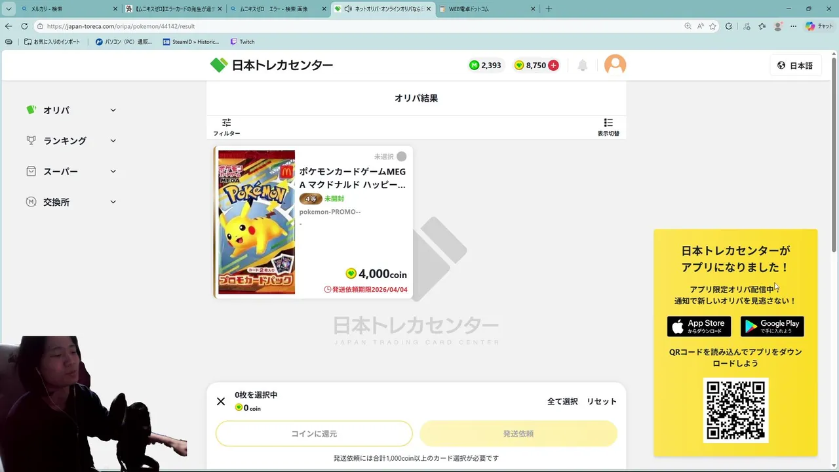Open the notifications bell icon
The width and height of the screenshot is (839, 472).
pos(582,66)
